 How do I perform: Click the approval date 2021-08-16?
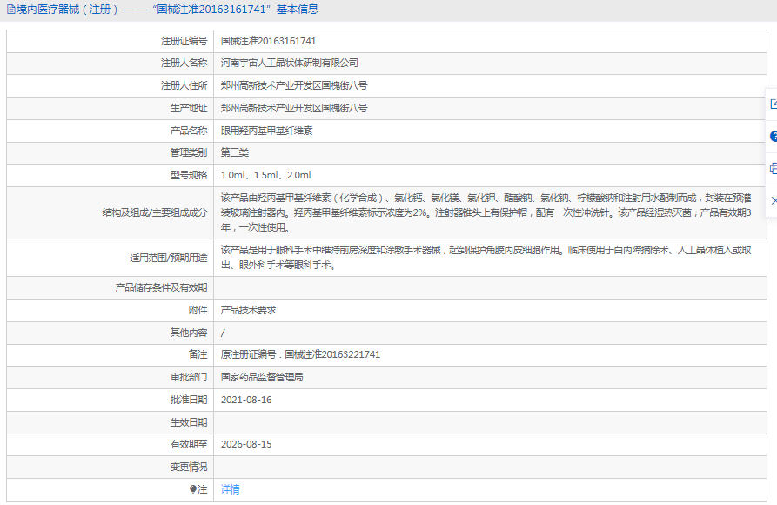[x=246, y=400]
